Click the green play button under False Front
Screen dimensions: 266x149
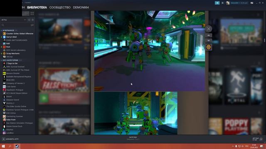[x=44, y=98]
